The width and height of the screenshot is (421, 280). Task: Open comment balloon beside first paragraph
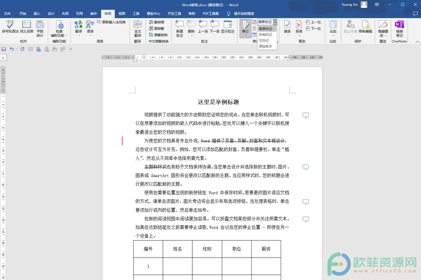coord(305,115)
